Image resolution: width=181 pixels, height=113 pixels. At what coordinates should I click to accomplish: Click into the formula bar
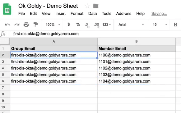click(x=96, y=34)
